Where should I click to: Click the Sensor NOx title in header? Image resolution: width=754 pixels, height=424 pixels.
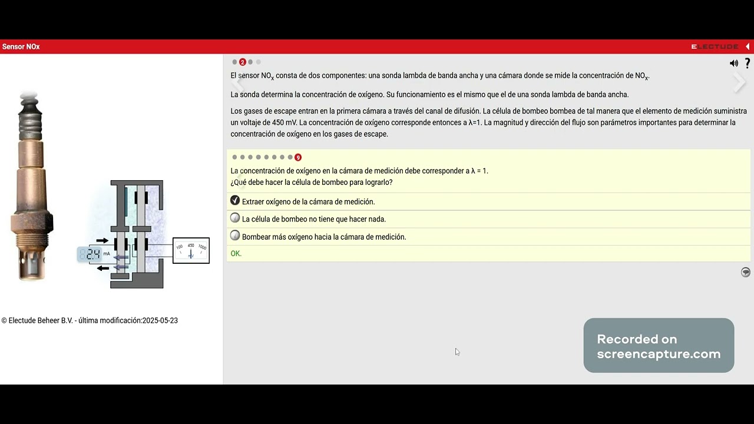(x=21, y=47)
